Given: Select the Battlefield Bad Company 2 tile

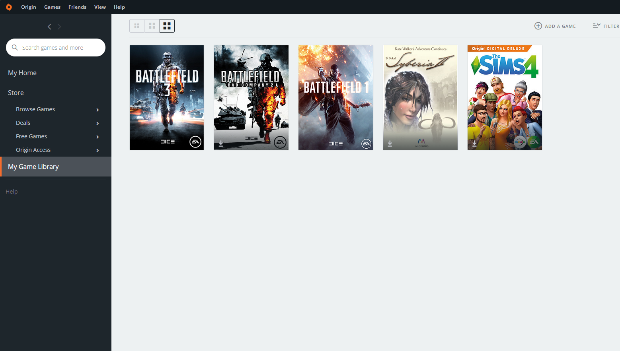Looking at the screenshot, I should tap(251, 98).
